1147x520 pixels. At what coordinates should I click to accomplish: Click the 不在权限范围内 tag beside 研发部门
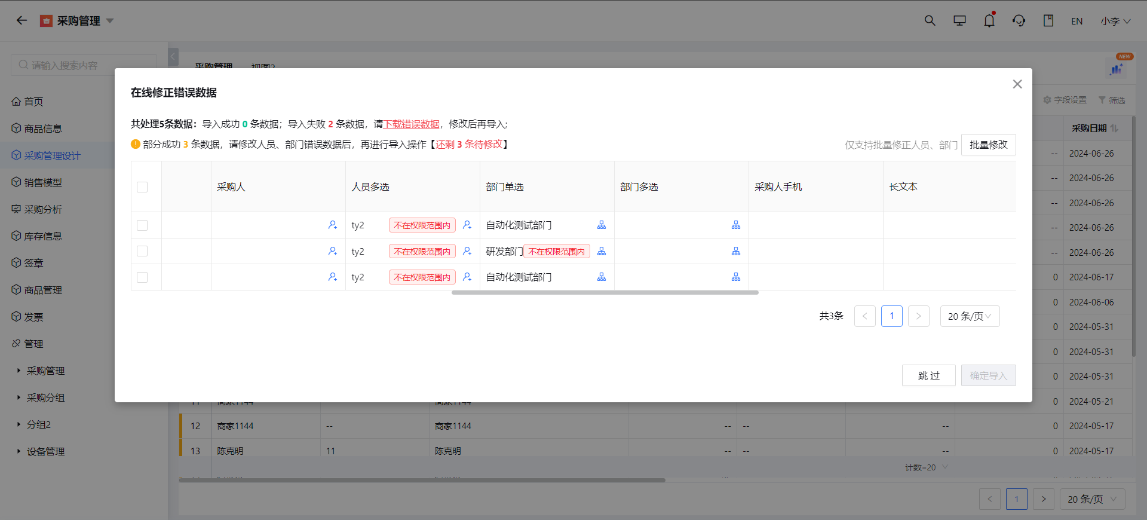pyautogui.click(x=557, y=252)
